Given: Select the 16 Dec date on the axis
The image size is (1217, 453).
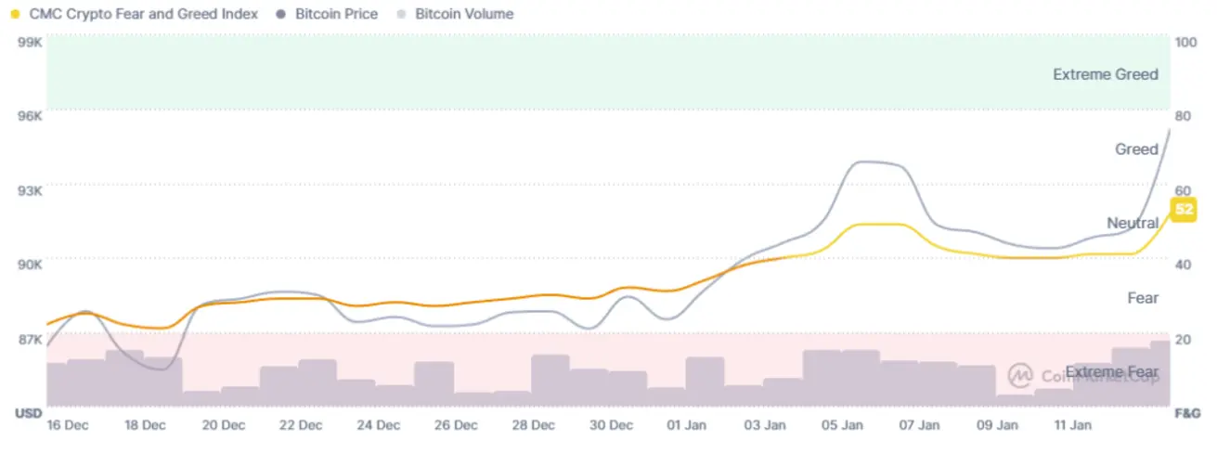Looking at the screenshot, I should [67, 425].
